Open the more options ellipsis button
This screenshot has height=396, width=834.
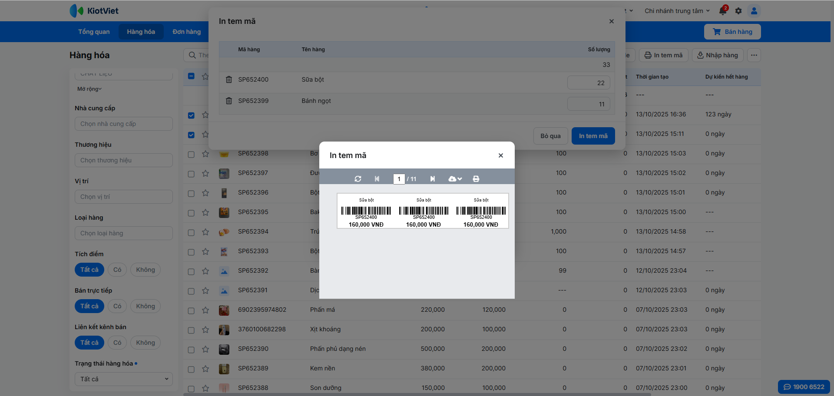tap(754, 55)
